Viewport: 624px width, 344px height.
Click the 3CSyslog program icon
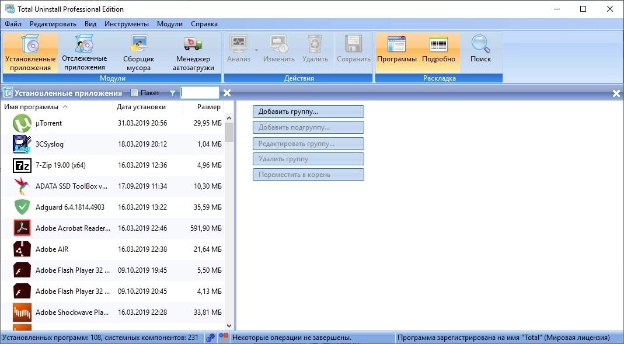[22, 144]
